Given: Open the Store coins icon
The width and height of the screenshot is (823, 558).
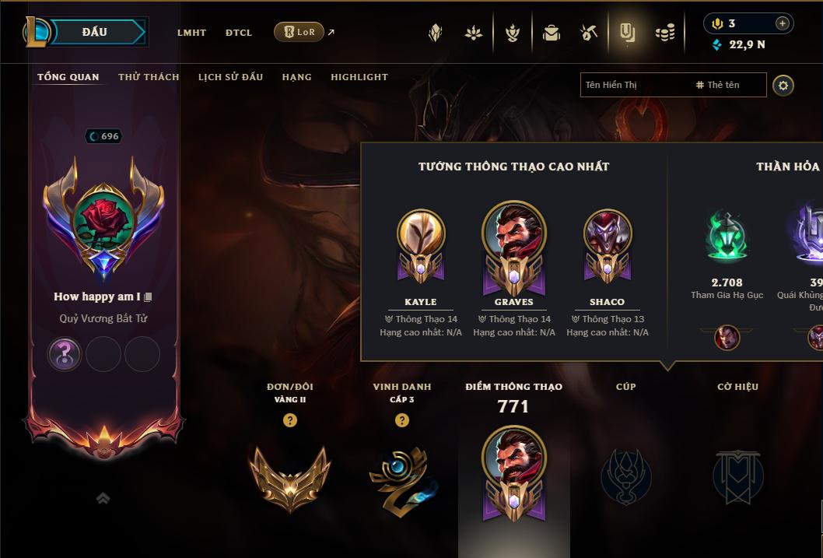Looking at the screenshot, I should (x=665, y=33).
